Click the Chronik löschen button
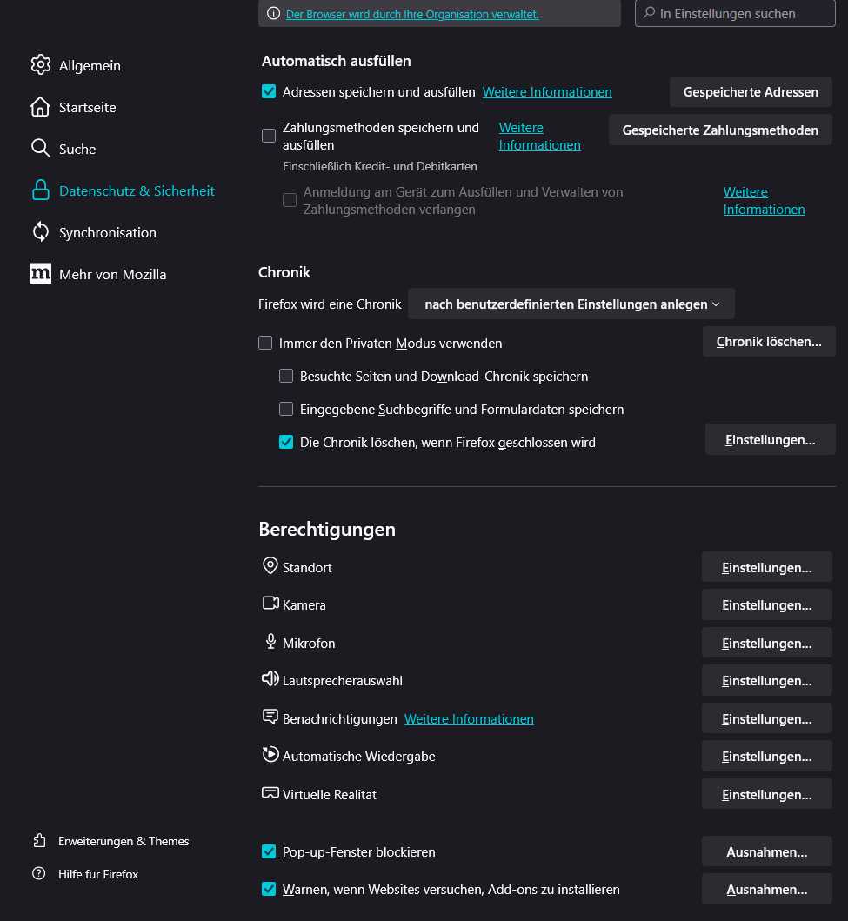This screenshot has width=848, height=921. pos(769,342)
